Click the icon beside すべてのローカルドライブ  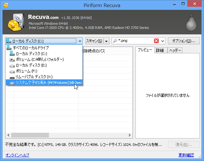(9, 48)
